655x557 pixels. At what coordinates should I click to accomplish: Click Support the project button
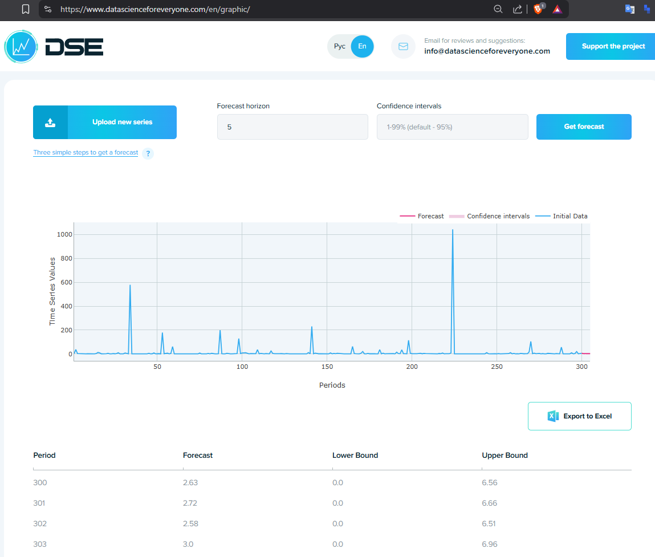pyautogui.click(x=611, y=46)
